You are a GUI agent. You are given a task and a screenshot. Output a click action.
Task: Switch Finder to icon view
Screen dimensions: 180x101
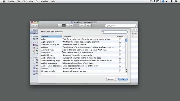(x=60, y=26)
